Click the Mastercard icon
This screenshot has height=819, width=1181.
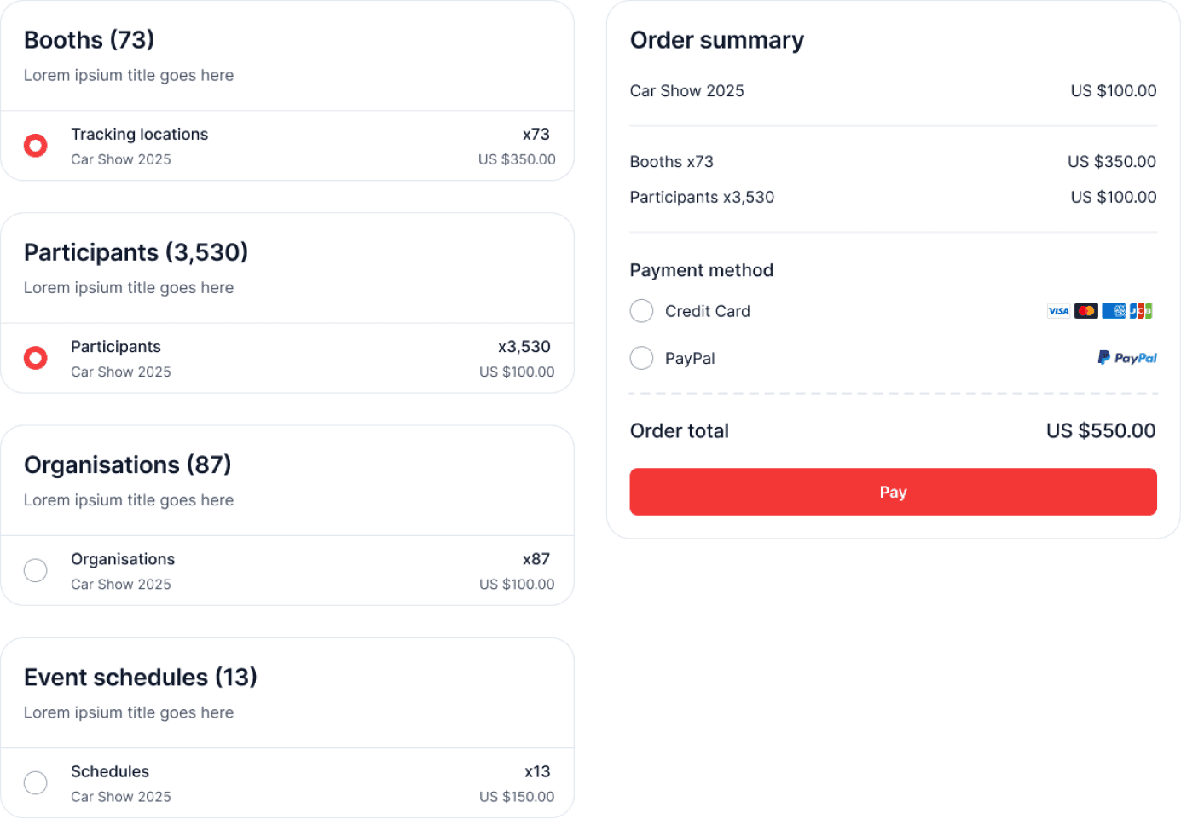tap(1085, 310)
